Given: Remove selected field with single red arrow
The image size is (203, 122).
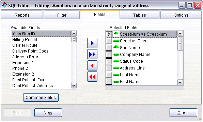Looking at the screenshot, I should point(92,65).
